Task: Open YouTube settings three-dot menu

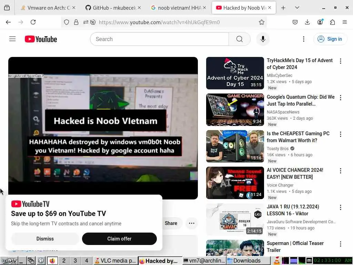Action: [303, 39]
